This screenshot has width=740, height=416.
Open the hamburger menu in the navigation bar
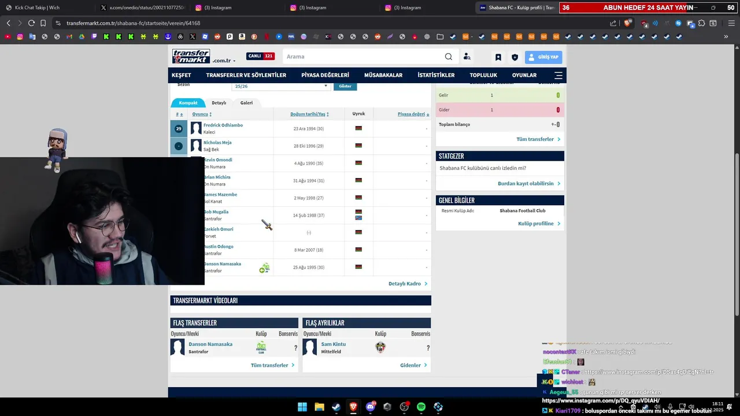click(x=558, y=75)
